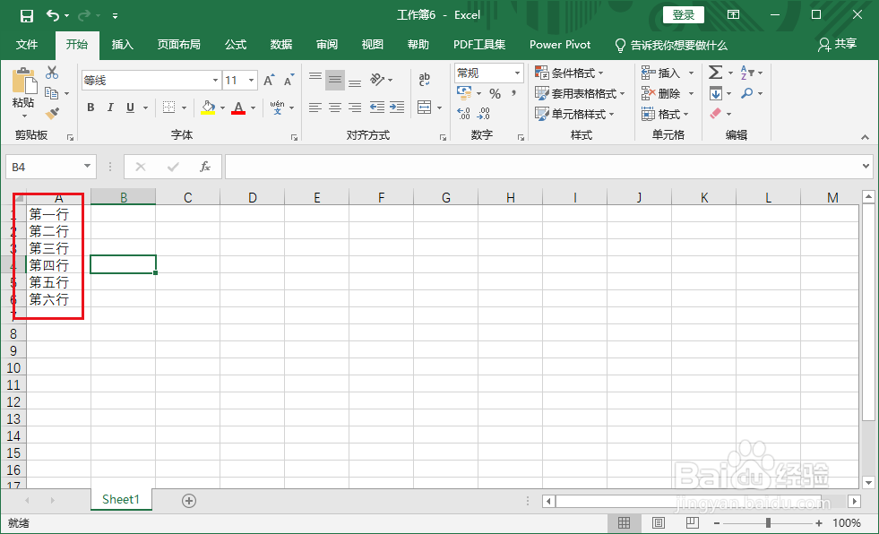
Task: Open the 条件格式 dropdown
Action: click(x=569, y=73)
